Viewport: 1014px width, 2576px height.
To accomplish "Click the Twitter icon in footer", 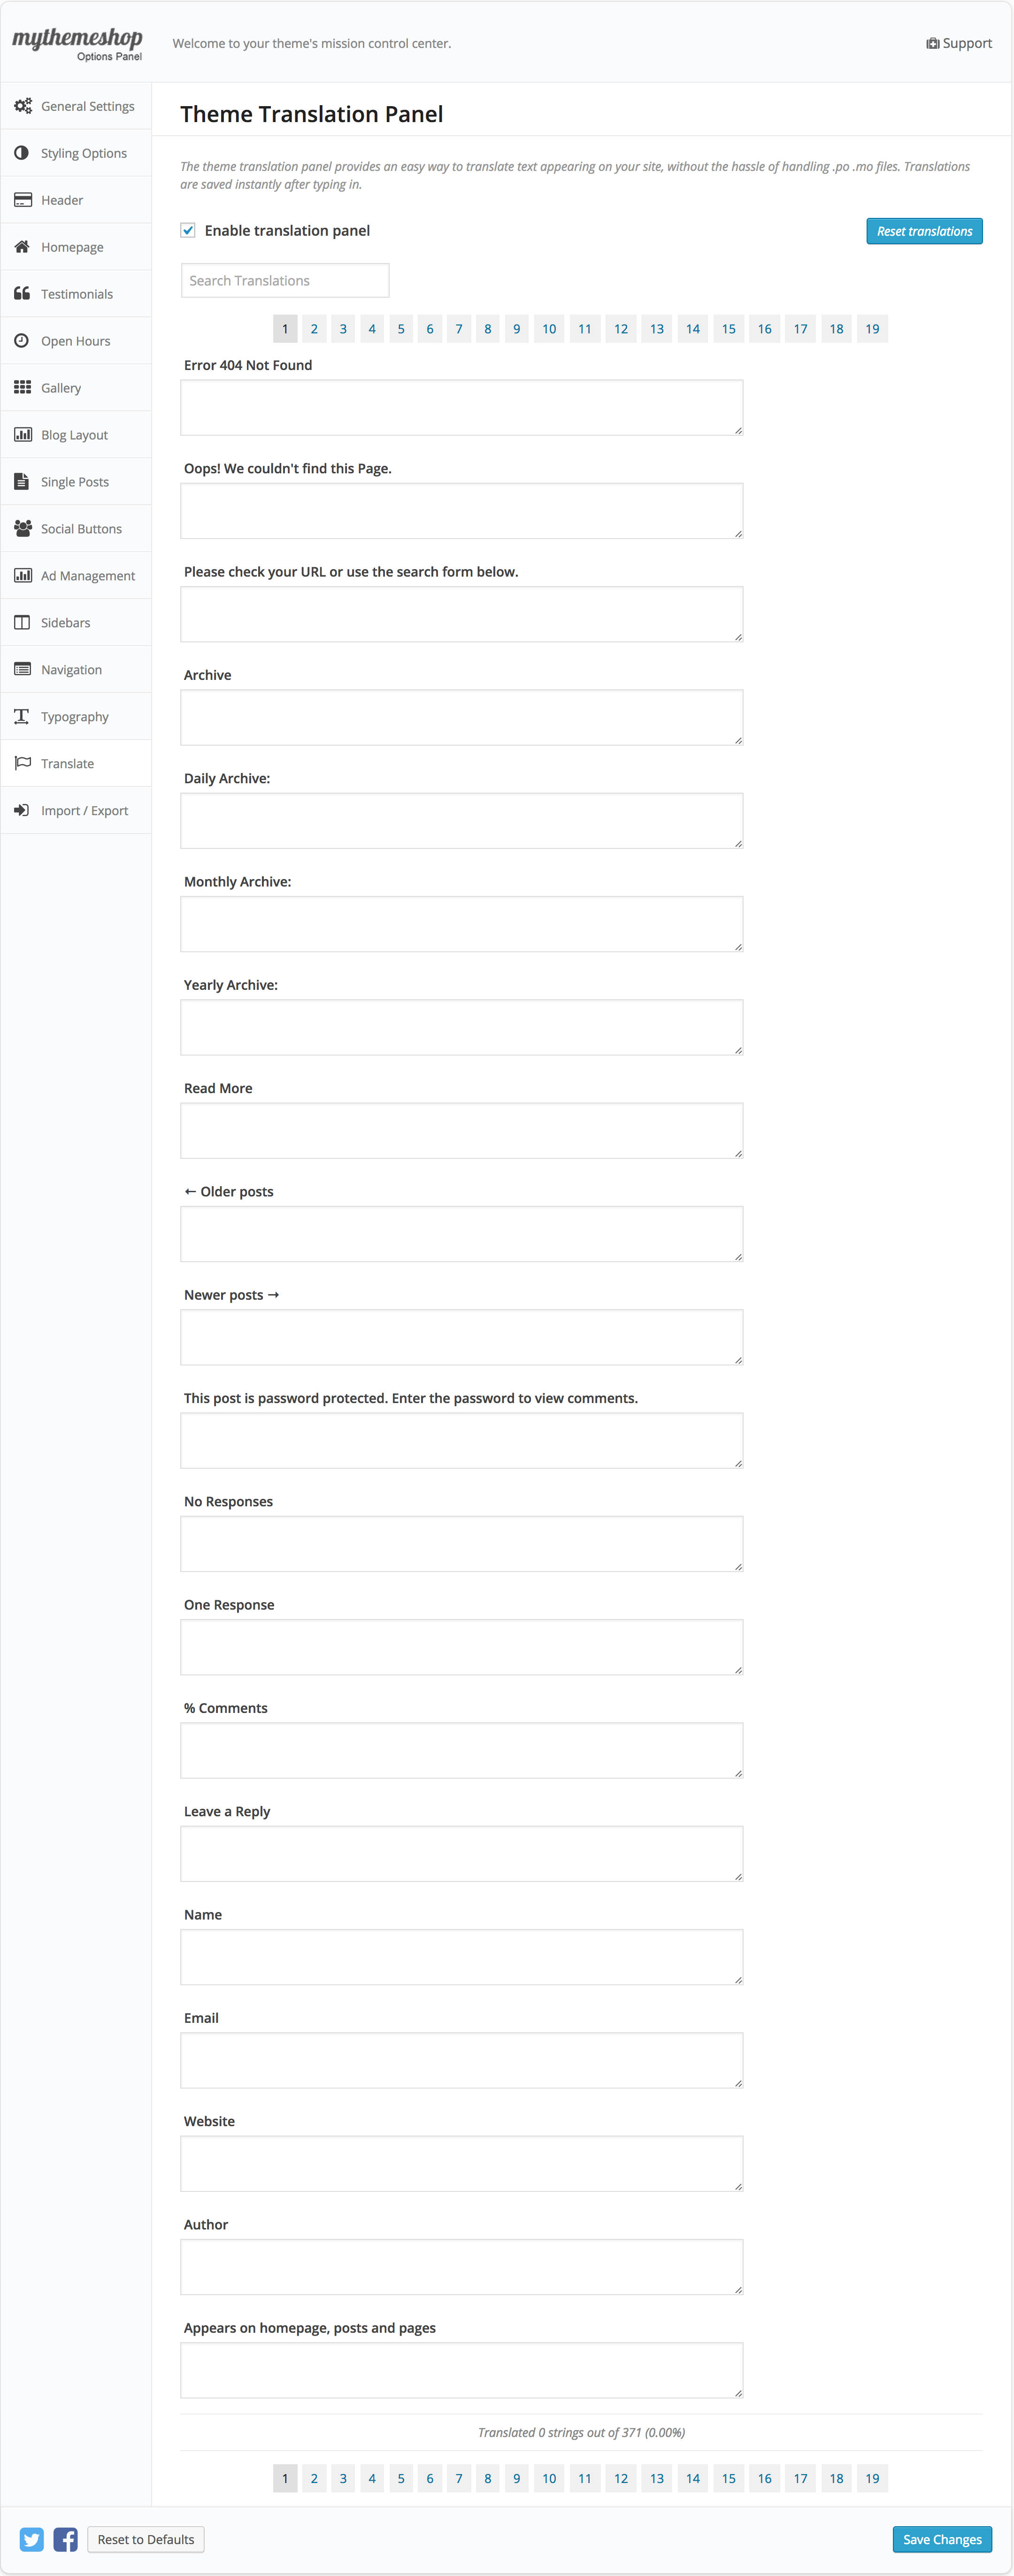I will point(32,2539).
